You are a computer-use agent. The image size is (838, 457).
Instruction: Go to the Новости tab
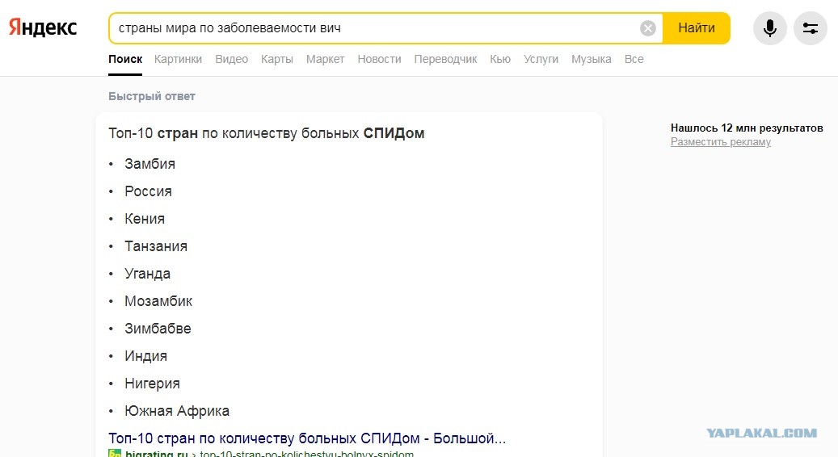tap(379, 59)
